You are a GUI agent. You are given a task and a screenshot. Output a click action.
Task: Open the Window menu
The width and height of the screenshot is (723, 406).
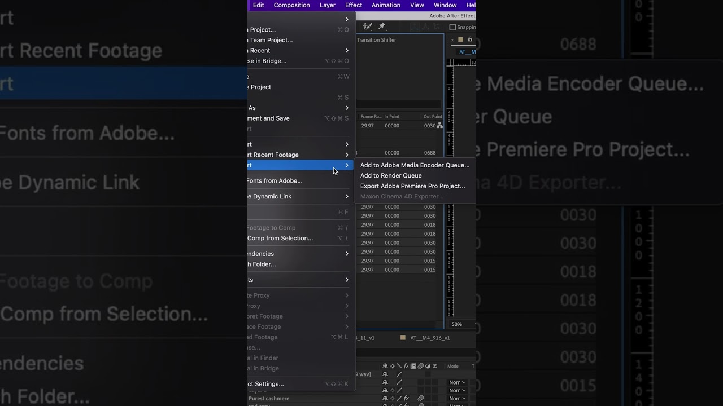pyautogui.click(x=445, y=5)
